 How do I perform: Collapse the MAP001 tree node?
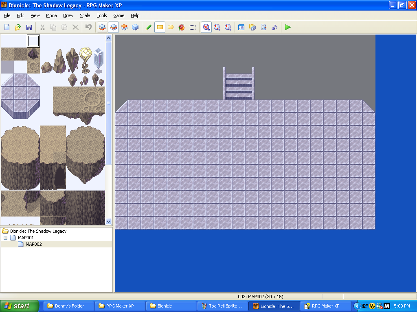pos(5,238)
